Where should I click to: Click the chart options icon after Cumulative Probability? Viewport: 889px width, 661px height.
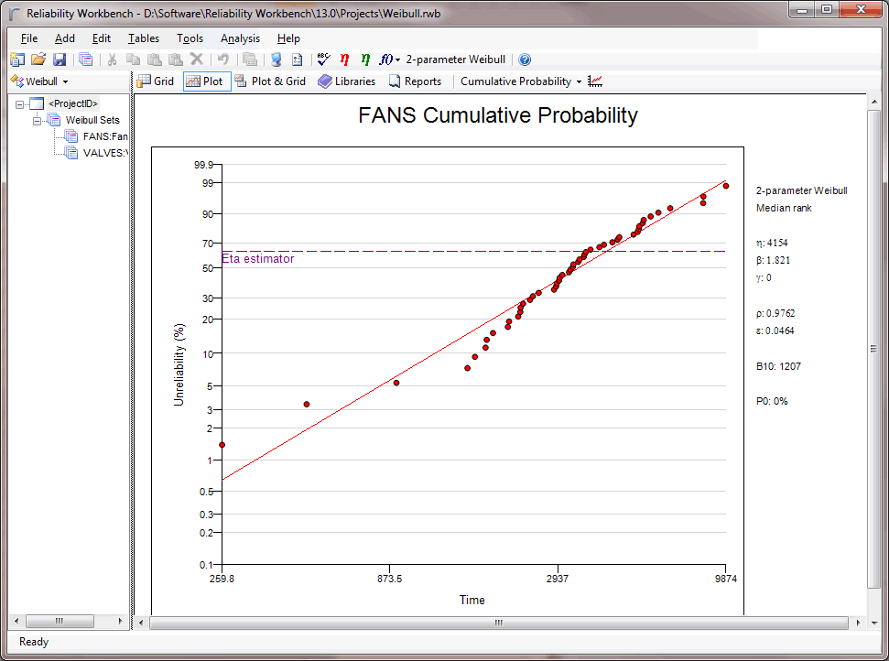click(595, 81)
